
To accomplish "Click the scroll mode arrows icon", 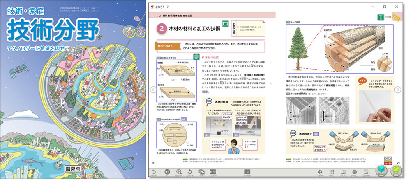I will [x=213, y=172].
